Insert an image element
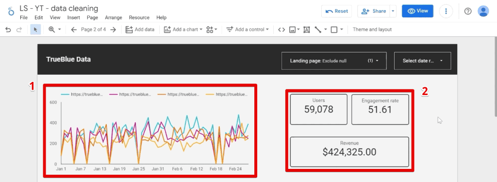Viewport: 497px width, 182px height. pyautogui.click(x=292, y=30)
